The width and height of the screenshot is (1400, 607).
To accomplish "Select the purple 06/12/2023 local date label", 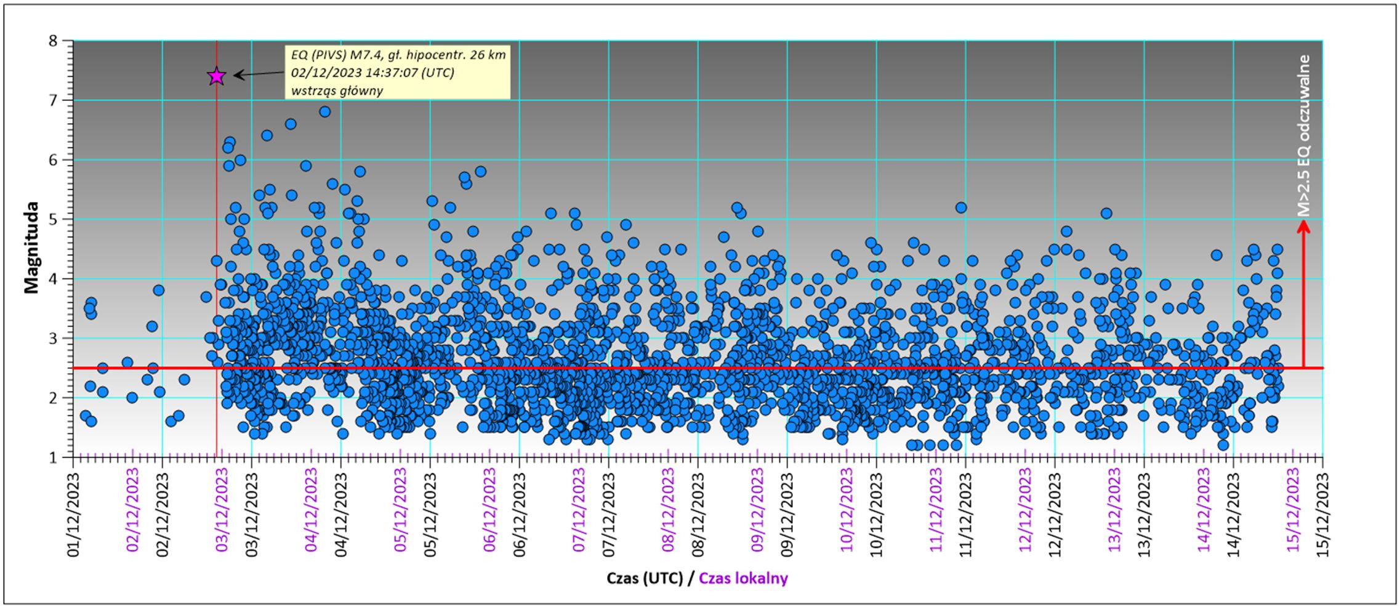I will click(489, 510).
